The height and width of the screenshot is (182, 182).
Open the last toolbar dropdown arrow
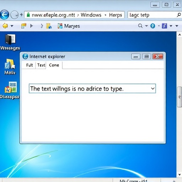click(177, 26)
